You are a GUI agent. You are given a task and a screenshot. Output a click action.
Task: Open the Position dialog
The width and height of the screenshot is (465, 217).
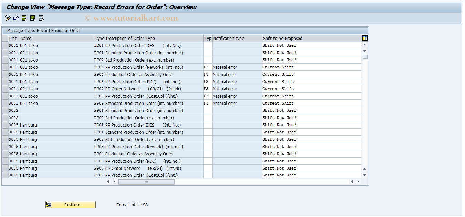pyautogui.click(x=70, y=204)
